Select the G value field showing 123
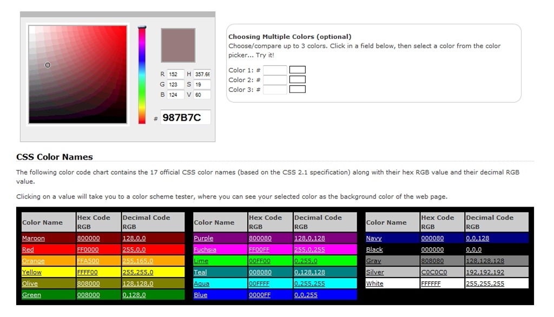The height and width of the screenshot is (317, 554). tap(175, 84)
